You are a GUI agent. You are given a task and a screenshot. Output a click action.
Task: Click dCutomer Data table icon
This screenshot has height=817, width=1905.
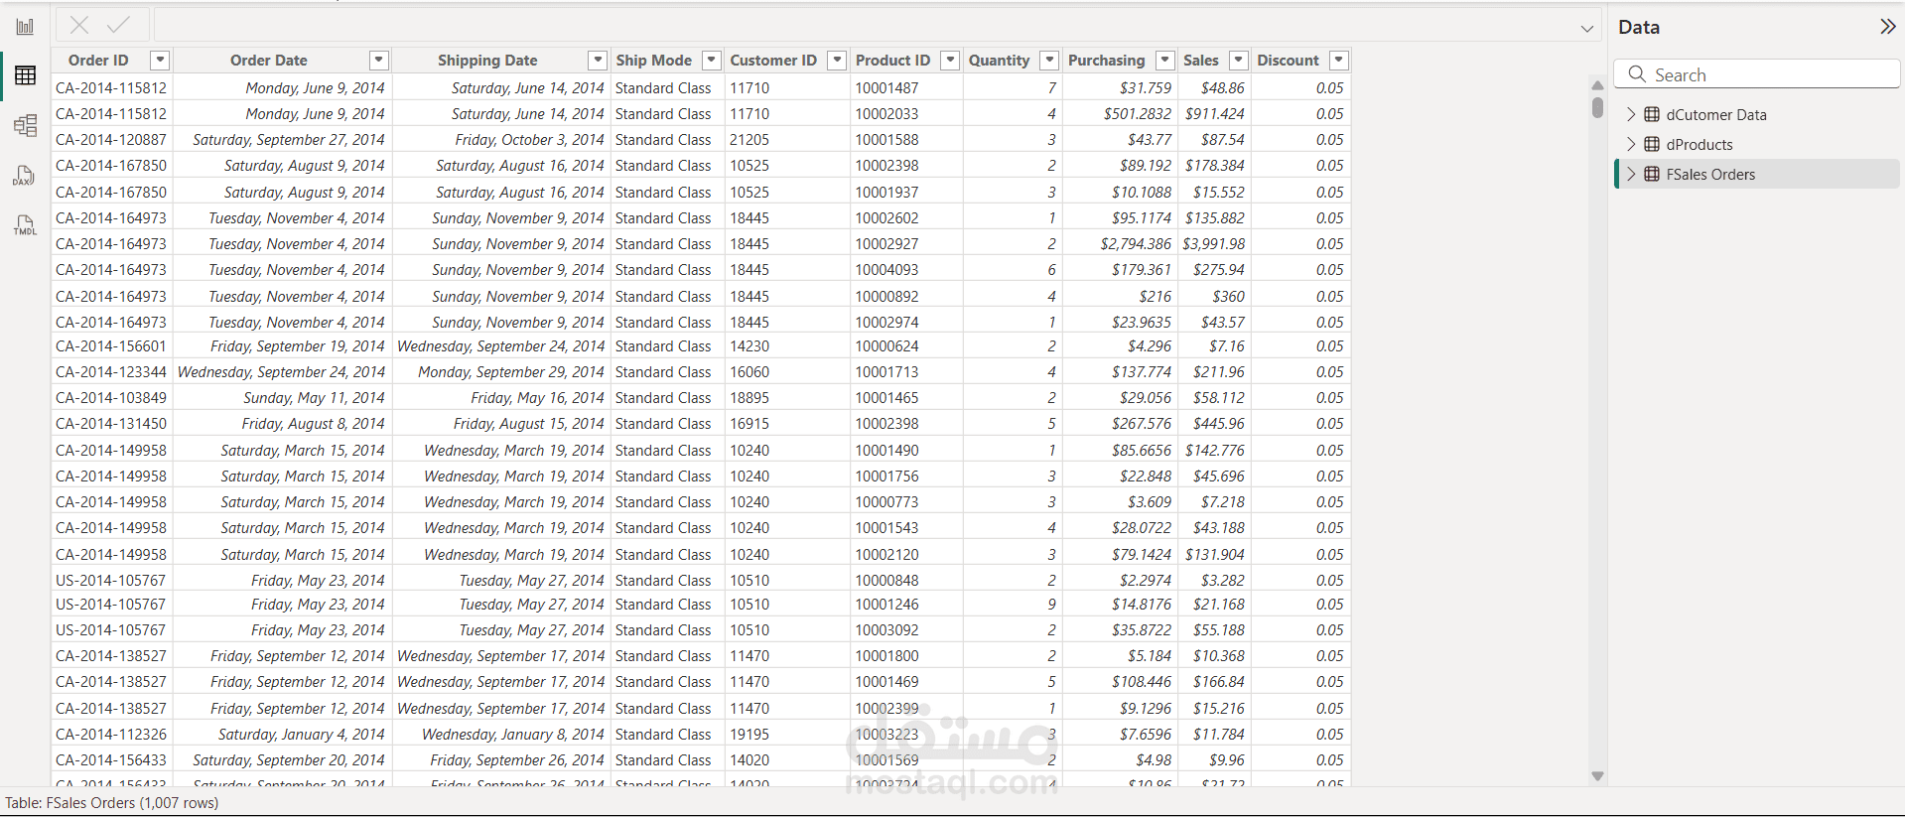1652,114
